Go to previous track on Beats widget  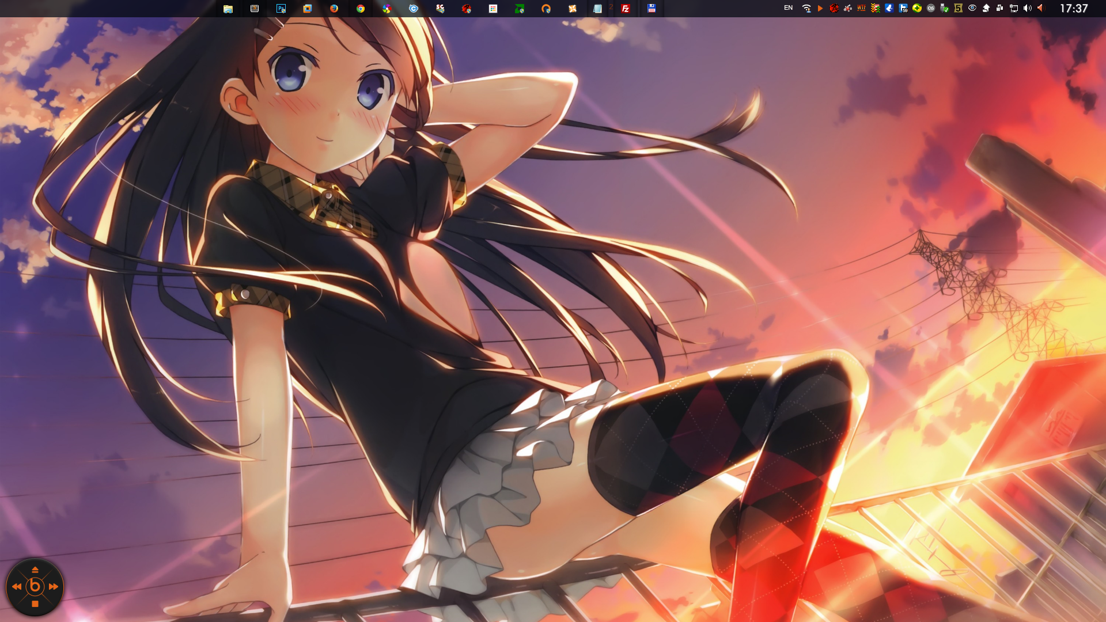pyautogui.click(x=17, y=587)
